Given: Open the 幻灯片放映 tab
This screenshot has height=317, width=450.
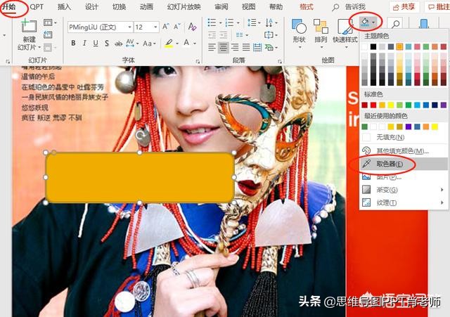Looking at the screenshot, I should click(184, 7).
